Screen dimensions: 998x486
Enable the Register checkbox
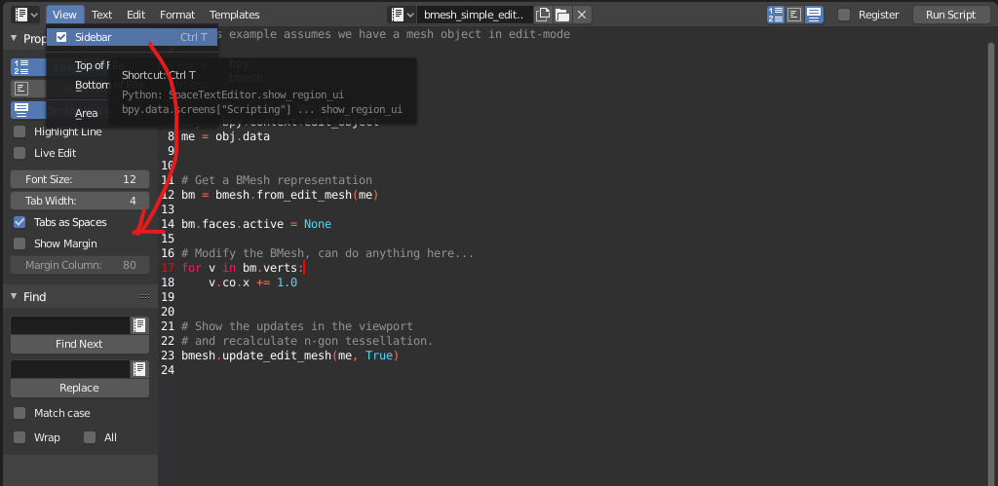(844, 15)
